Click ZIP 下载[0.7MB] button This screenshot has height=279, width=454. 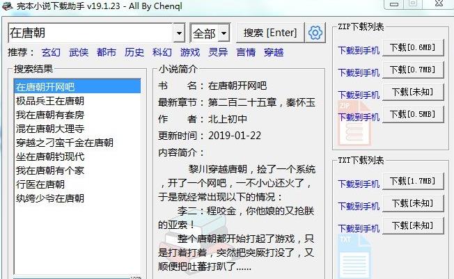click(x=413, y=70)
